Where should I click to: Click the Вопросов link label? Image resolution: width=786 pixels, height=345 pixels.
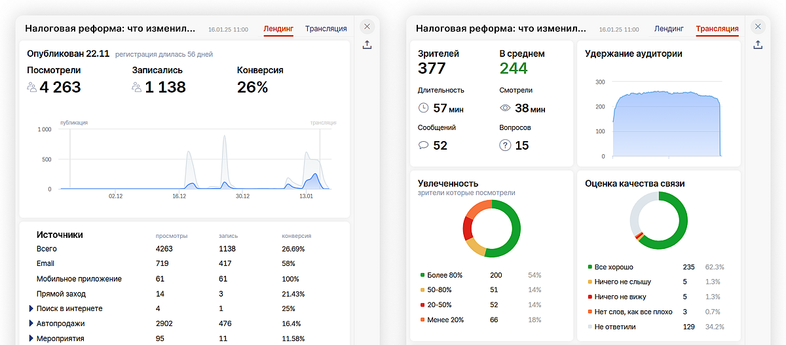click(x=515, y=128)
